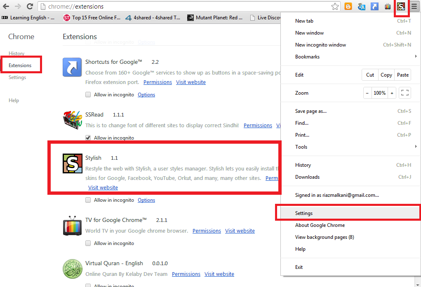
Task: Open Permissions link for Shortcuts for Google
Action: [x=158, y=82]
